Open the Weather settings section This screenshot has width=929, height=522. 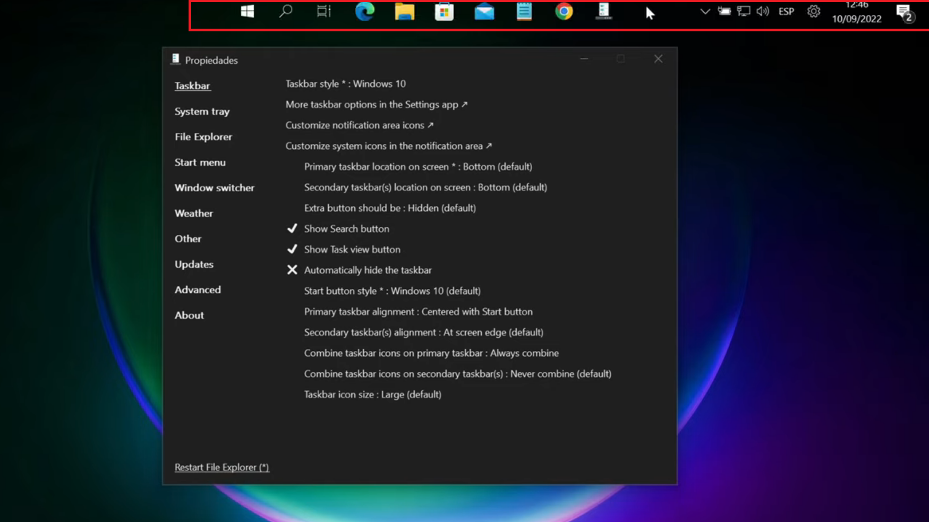pyautogui.click(x=193, y=213)
